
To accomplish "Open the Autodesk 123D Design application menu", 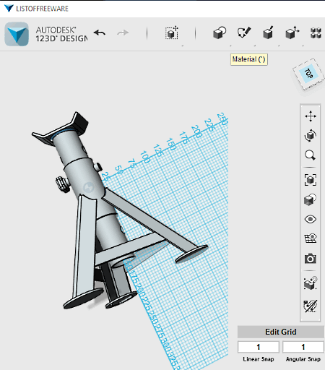I will [17, 34].
